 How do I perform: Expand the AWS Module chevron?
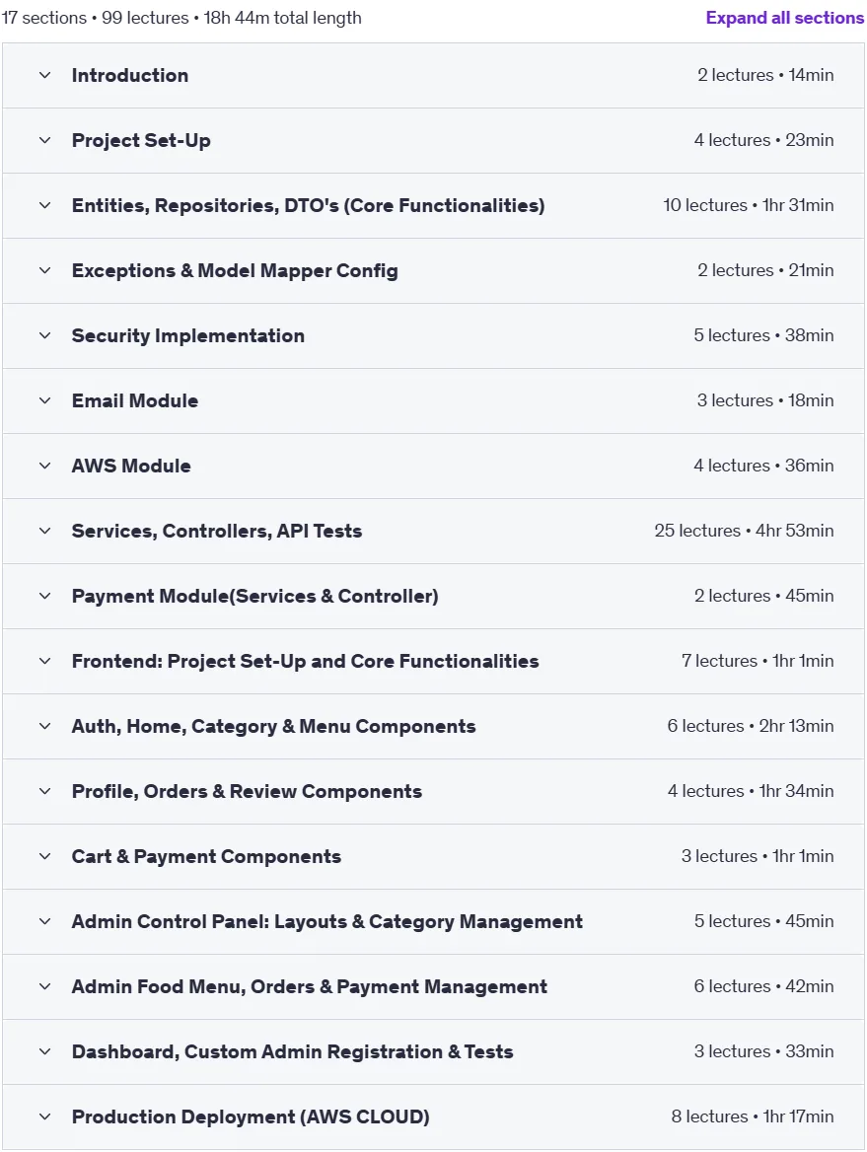[x=44, y=466]
